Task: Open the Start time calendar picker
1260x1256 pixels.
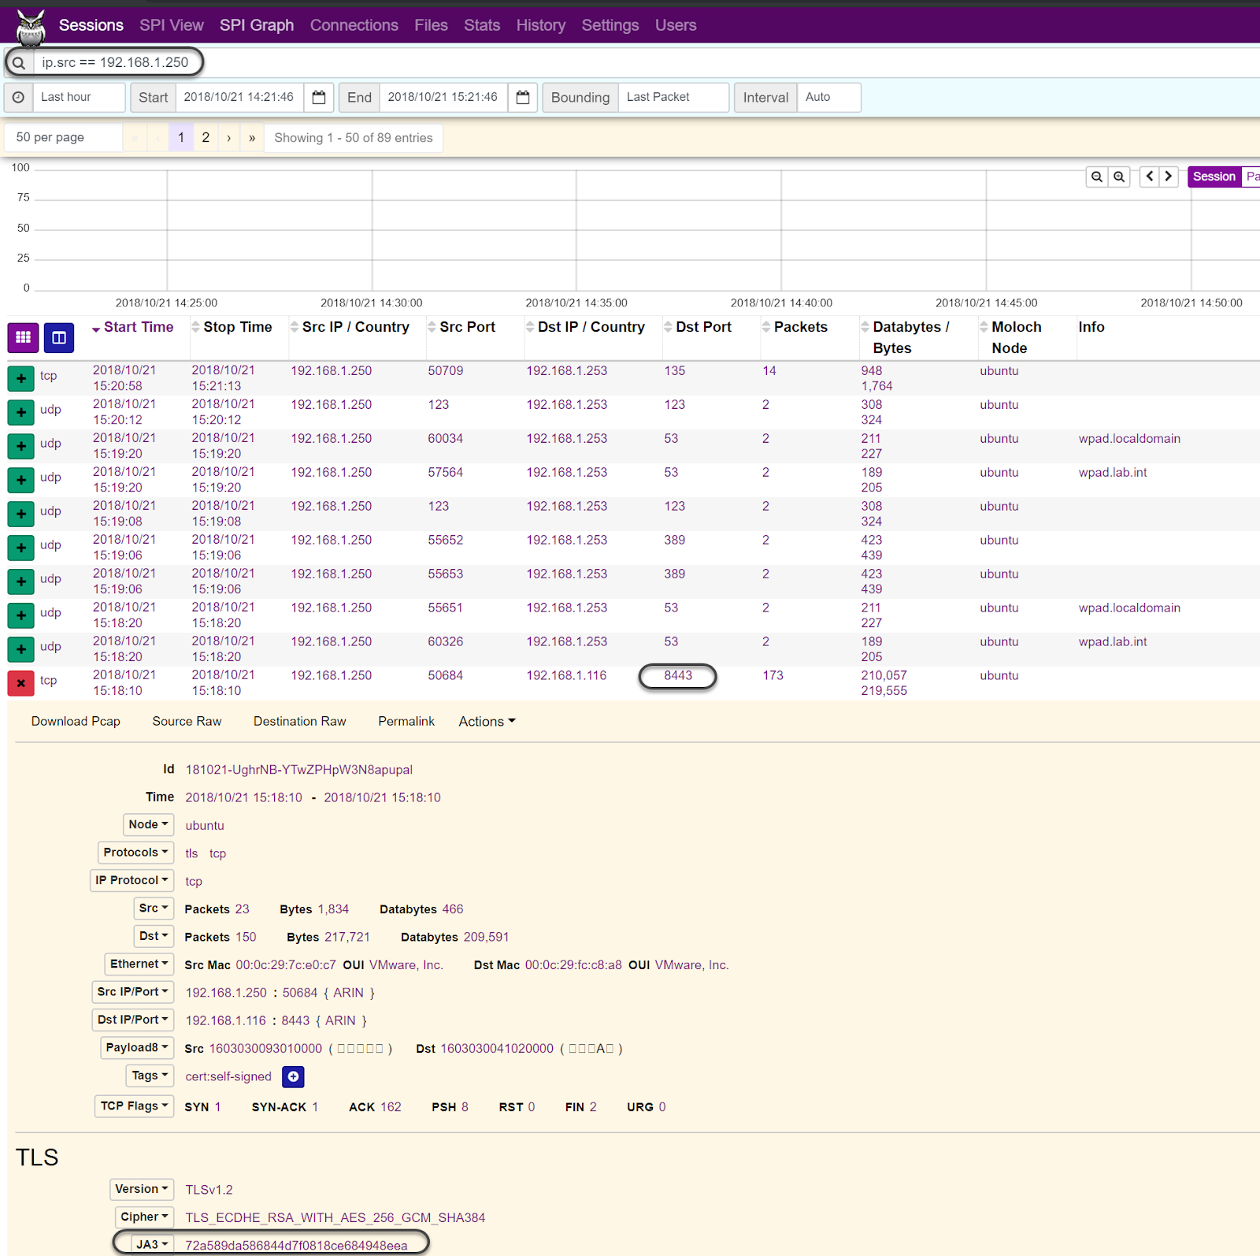Action: (x=319, y=98)
